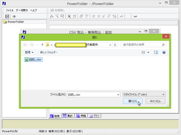181x135 pixels.
Task: Click 新しいフォルダー button
Action: [49, 52]
